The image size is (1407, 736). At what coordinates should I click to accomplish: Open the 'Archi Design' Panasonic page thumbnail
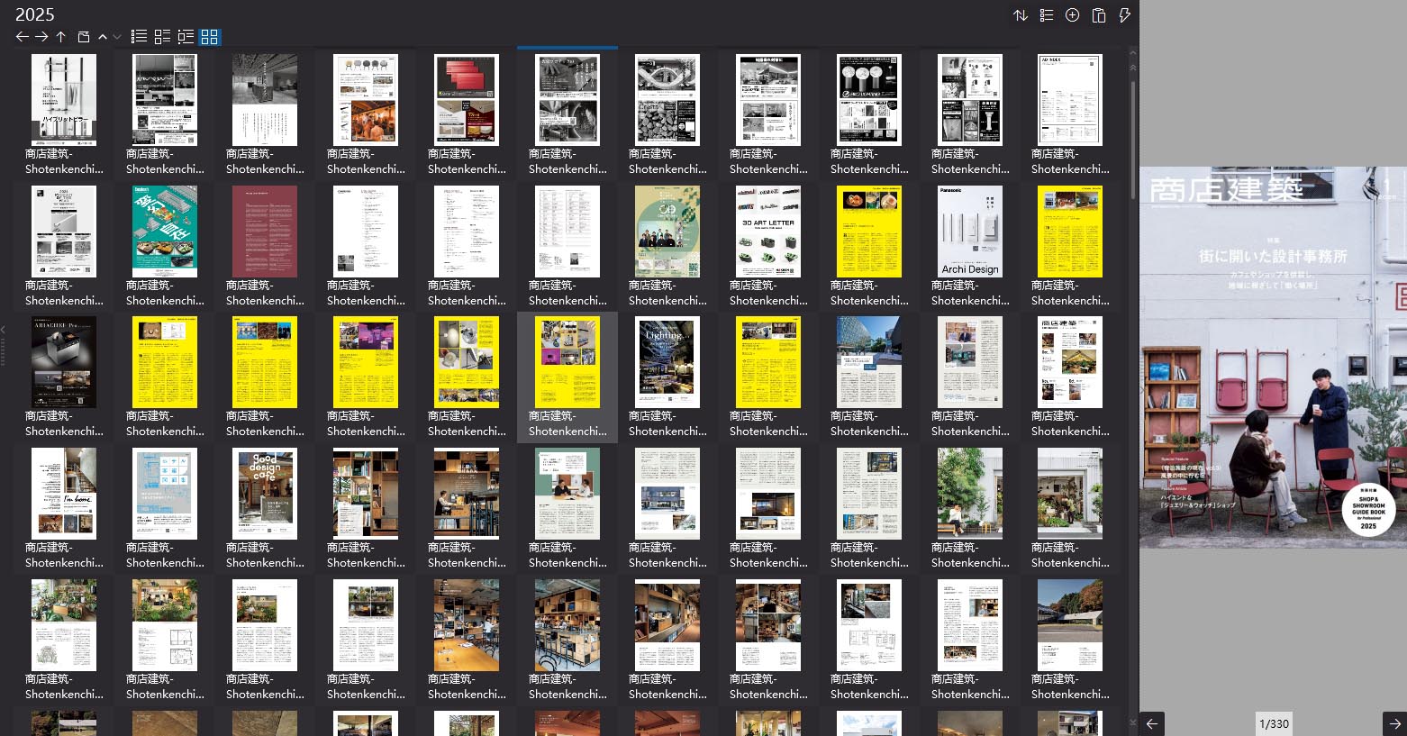point(970,232)
